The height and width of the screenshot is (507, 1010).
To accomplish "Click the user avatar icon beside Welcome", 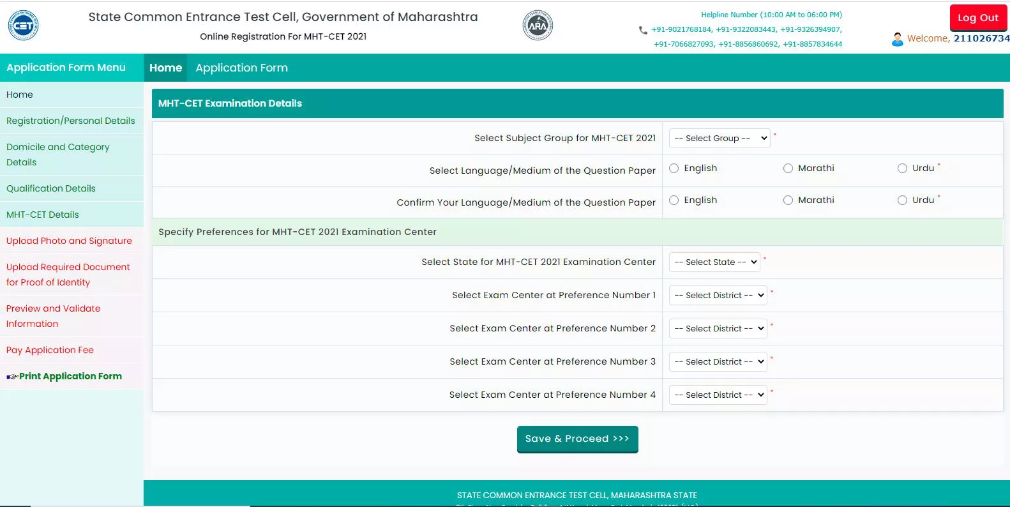I will coord(897,39).
